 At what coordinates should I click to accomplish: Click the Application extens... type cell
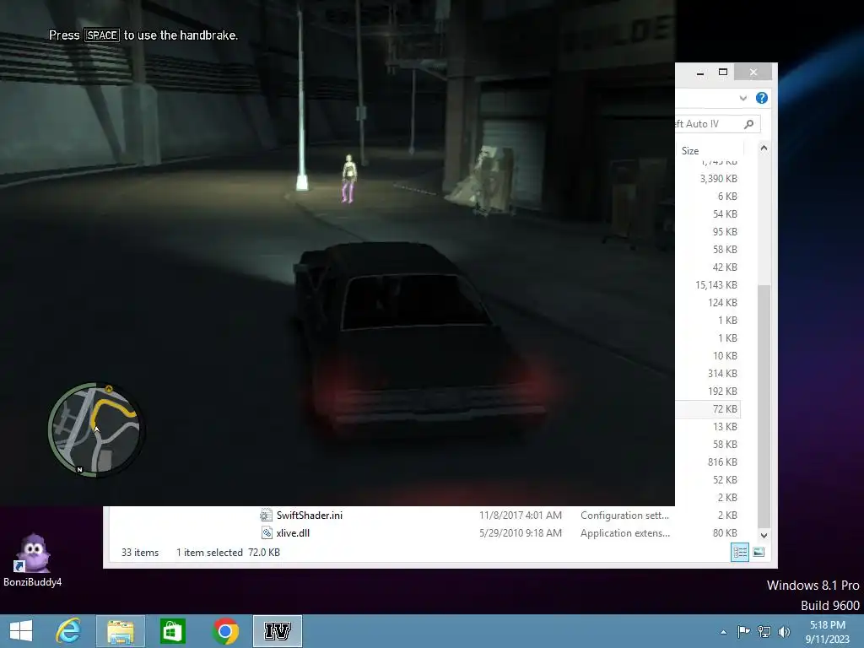(625, 533)
